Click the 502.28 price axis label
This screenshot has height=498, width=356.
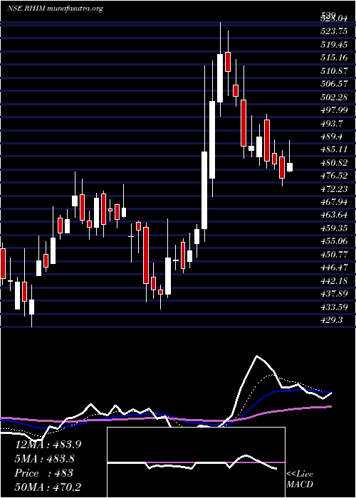(x=333, y=97)
